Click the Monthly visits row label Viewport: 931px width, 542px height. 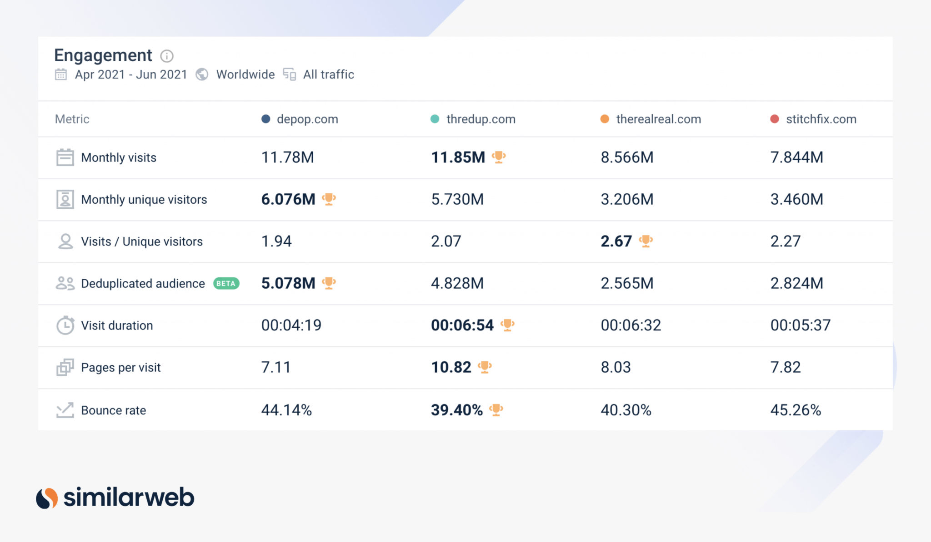point(119,158)
